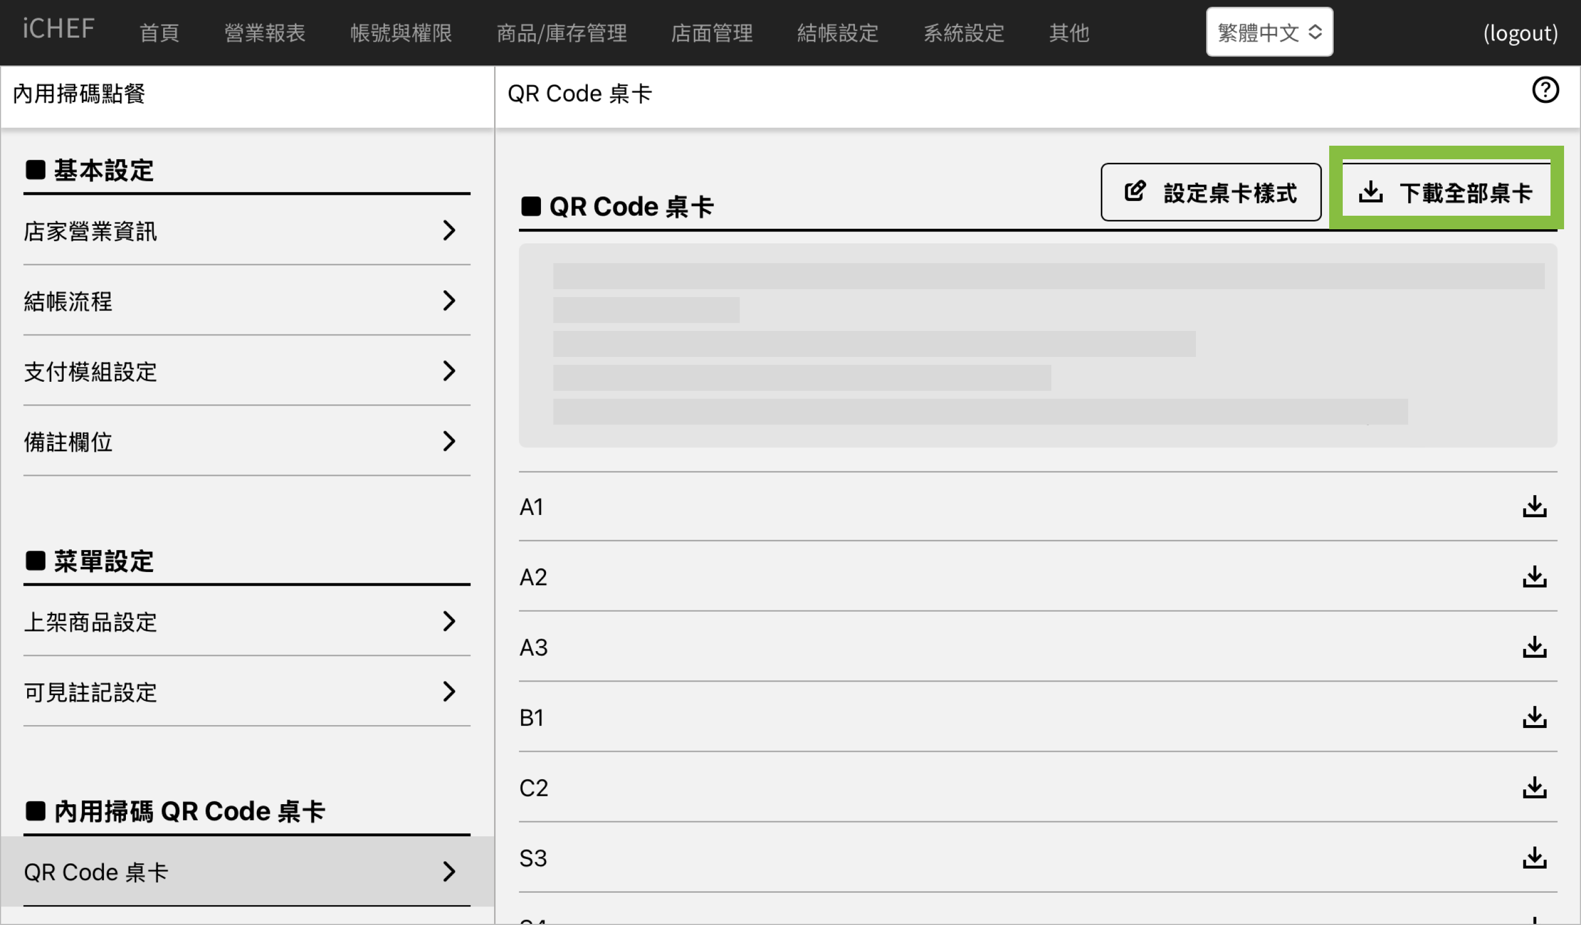Open 上架商品設定 in menu settings

247,622
